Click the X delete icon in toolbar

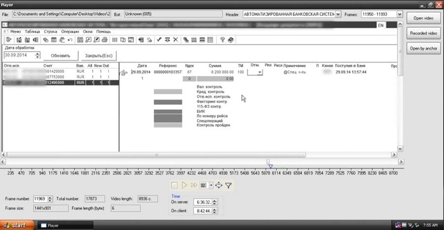click(175, 39)
